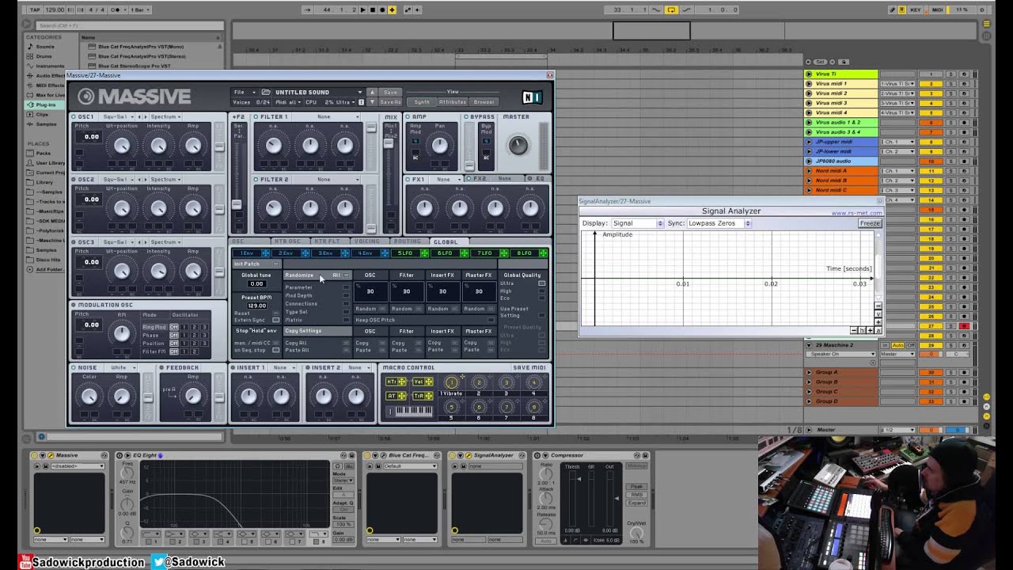
Task: Click the next preset down arrow in Massive
Action: 373,101
